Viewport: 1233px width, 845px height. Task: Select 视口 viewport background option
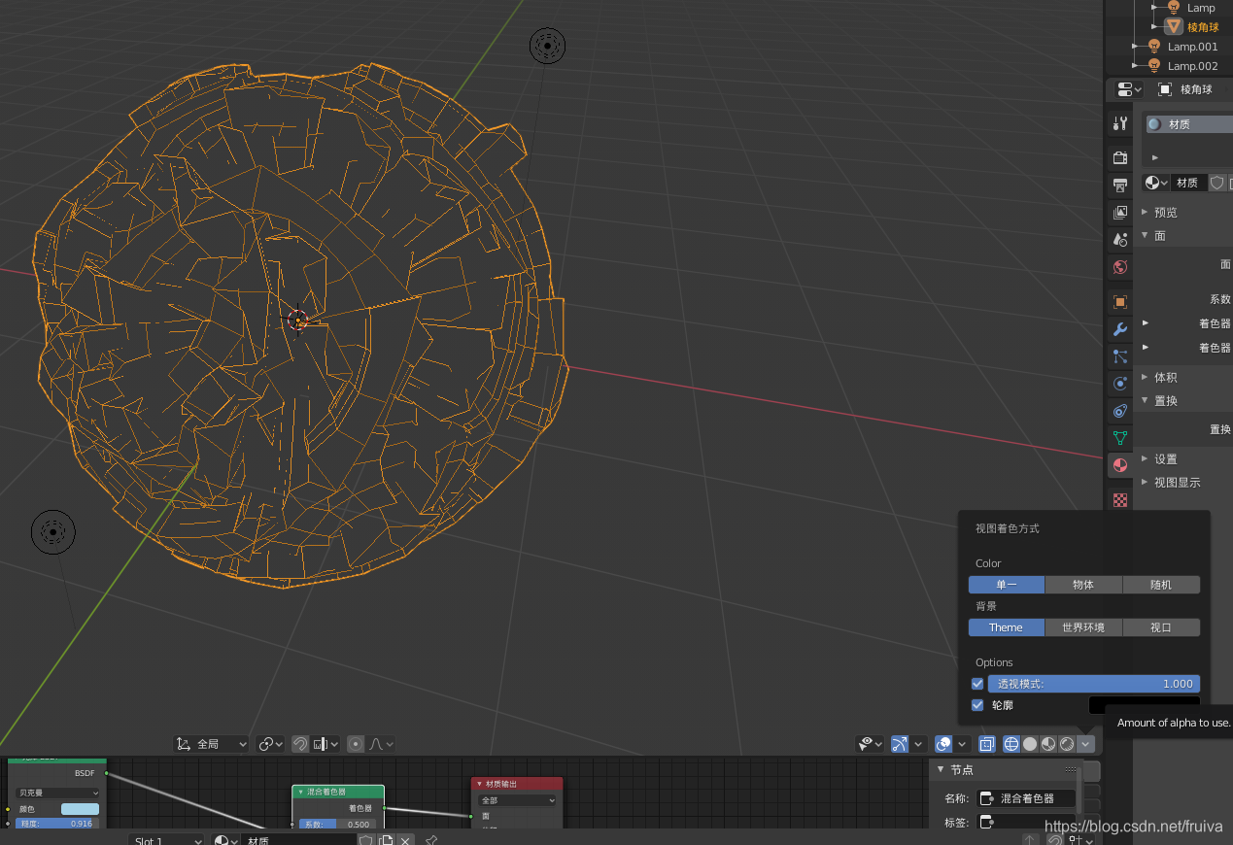1161,627
